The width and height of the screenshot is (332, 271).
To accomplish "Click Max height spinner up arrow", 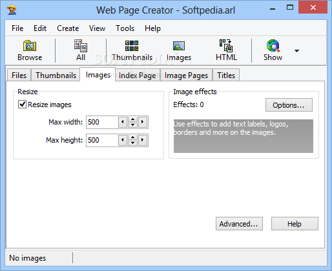I will (132, 137).
